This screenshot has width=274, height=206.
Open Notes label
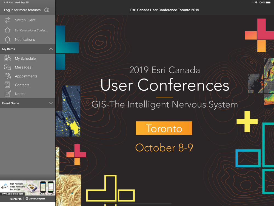coord(19,94)
